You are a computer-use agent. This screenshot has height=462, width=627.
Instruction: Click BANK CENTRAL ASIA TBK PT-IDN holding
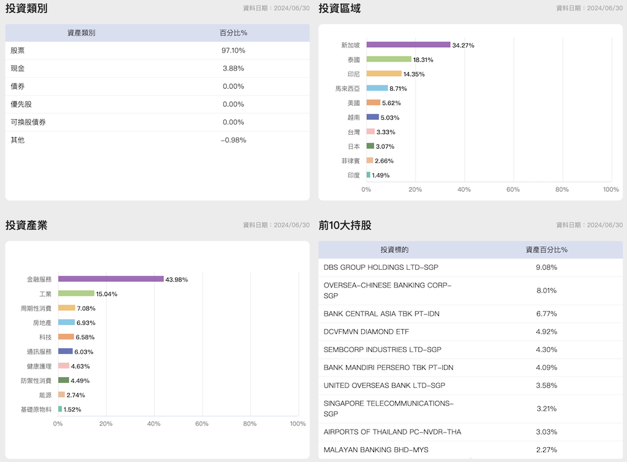point(381,314)
